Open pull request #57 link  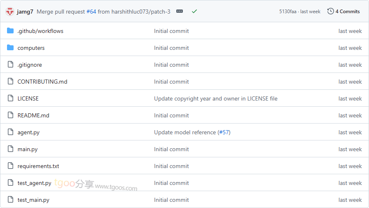224,132
